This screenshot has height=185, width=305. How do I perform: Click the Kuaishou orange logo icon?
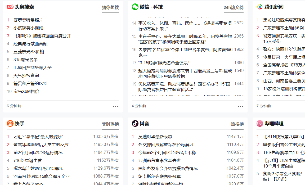(10, 124)
